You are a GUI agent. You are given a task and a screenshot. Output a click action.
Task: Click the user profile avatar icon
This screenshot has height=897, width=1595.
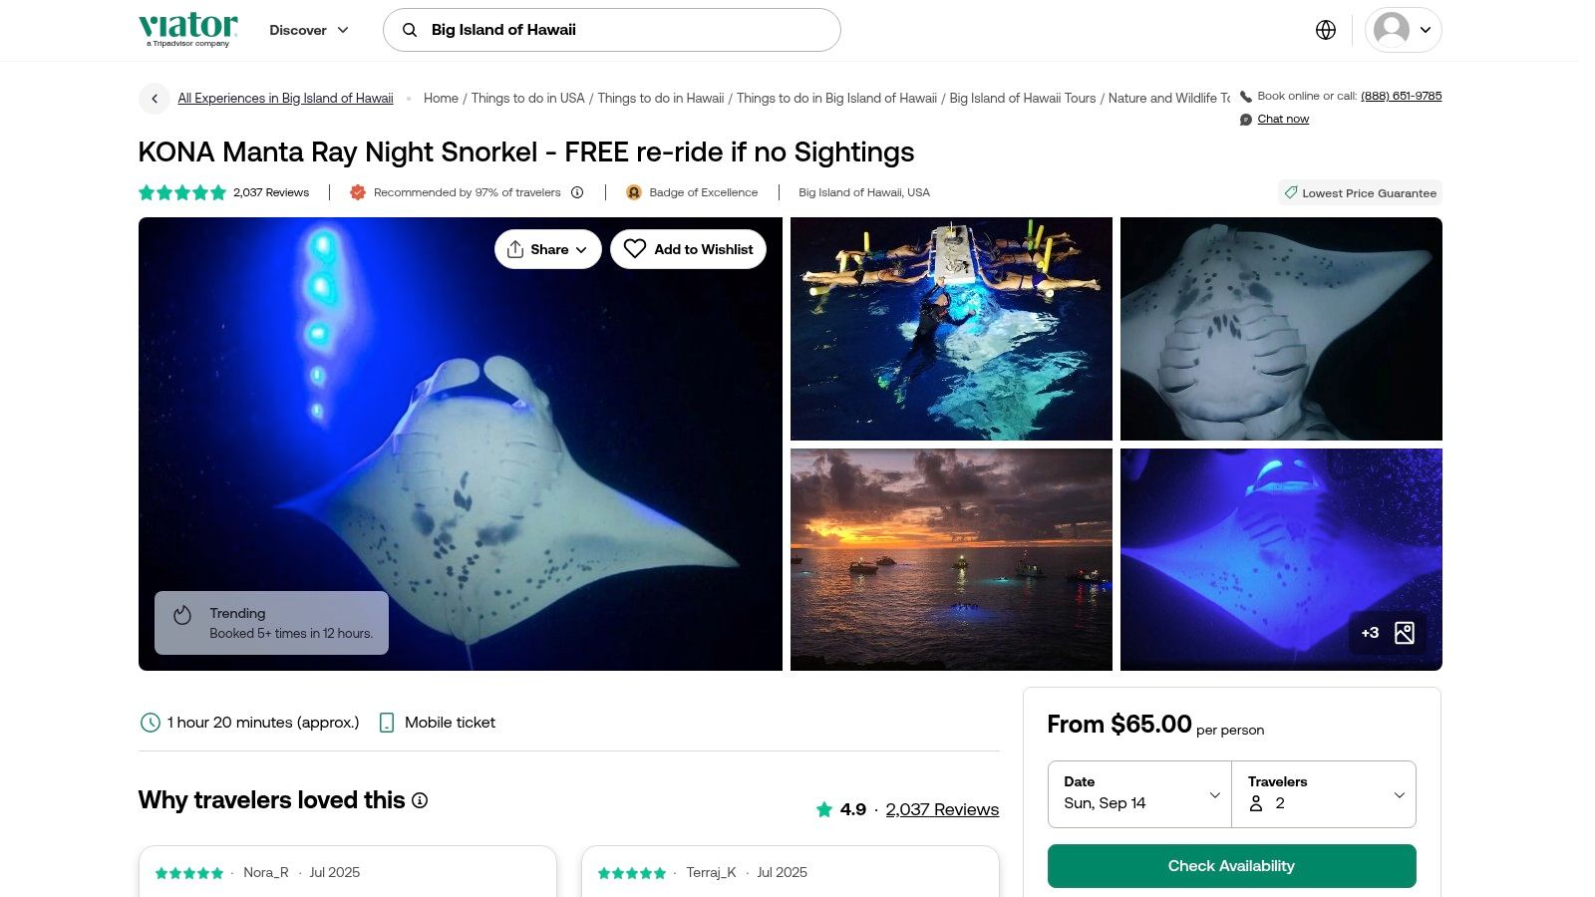[1392, 30]
